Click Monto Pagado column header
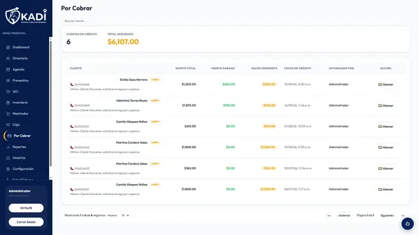Screen dimensions: 419x235 click(x=223, y=68)
